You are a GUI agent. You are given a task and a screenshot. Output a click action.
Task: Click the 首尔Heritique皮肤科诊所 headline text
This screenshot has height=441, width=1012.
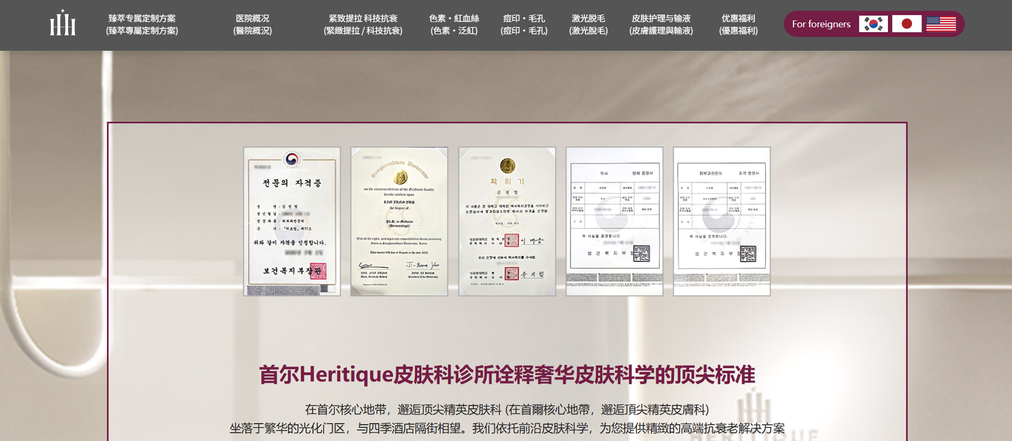[507, 375]
